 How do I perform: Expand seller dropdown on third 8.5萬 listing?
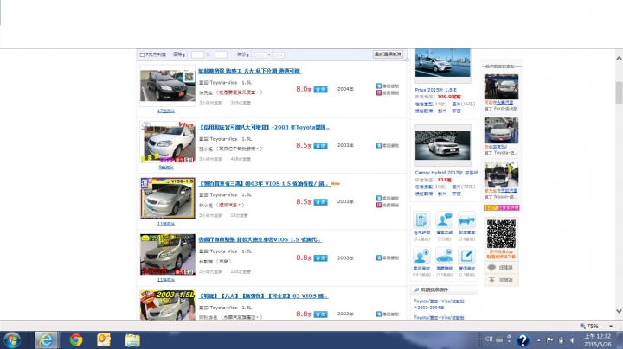pyautogui.click(x=239, y=205)
